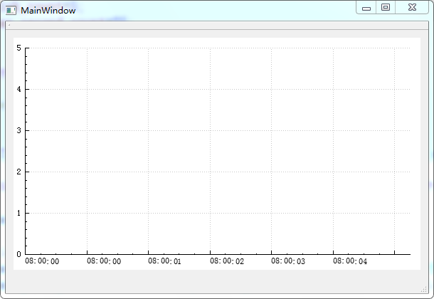
Task: Click the x-axis label 08:00:01
Action: tap(164, 261)
